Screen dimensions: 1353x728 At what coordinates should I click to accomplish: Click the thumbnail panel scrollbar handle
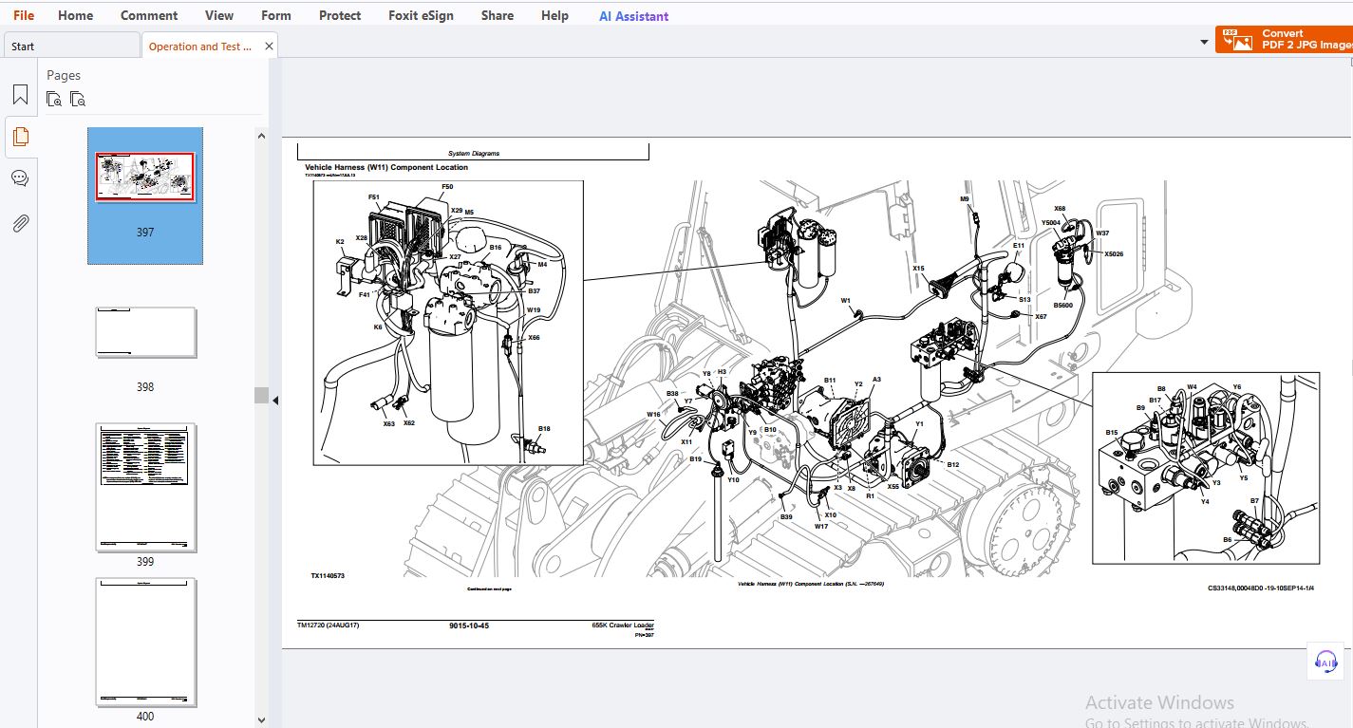tap(261, 396)
